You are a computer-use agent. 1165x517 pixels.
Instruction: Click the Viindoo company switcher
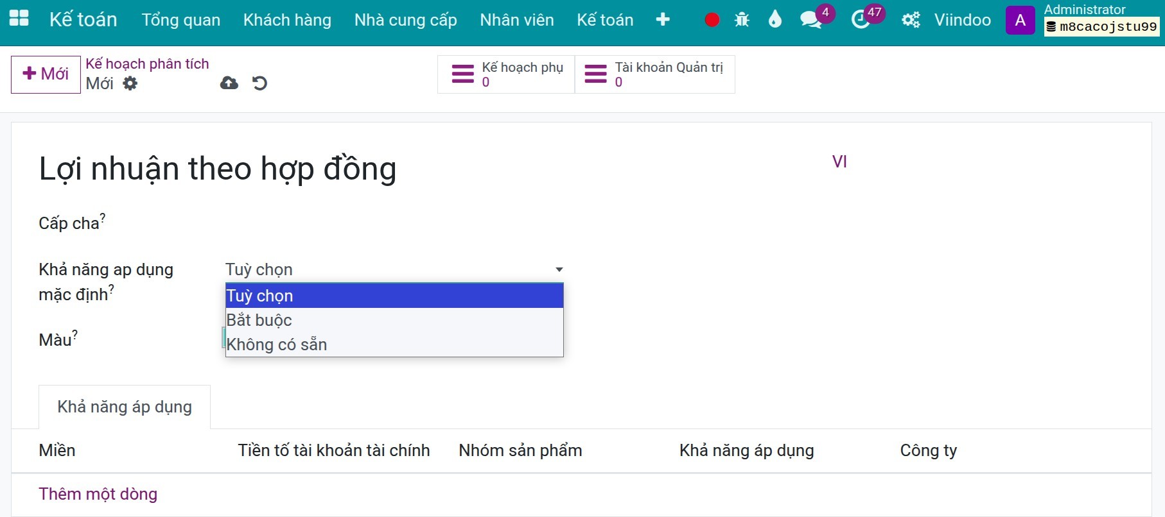pos(963,20)
